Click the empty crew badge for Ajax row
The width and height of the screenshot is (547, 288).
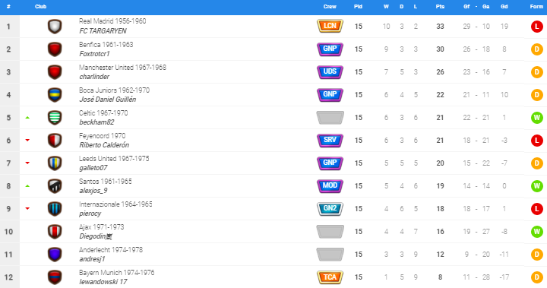330,232
